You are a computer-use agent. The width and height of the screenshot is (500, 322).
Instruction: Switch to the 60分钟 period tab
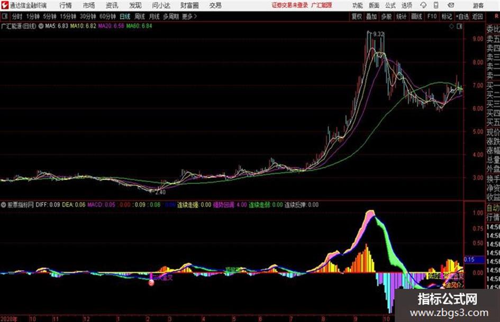(x=107, y=16)
